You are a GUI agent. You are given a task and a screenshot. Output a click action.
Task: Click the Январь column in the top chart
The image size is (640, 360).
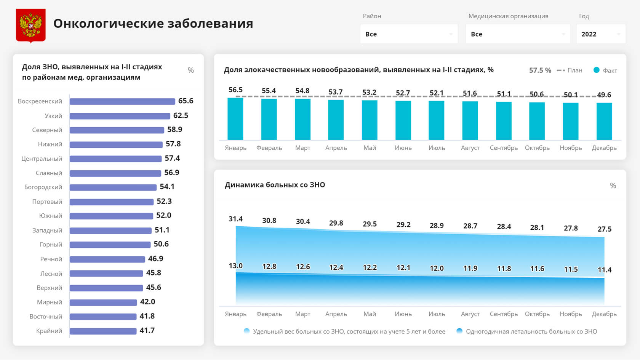(x=235, y=119)
